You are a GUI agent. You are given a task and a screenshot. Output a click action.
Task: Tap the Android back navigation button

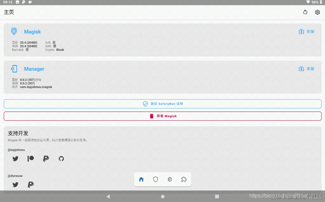tap(108, 196)
